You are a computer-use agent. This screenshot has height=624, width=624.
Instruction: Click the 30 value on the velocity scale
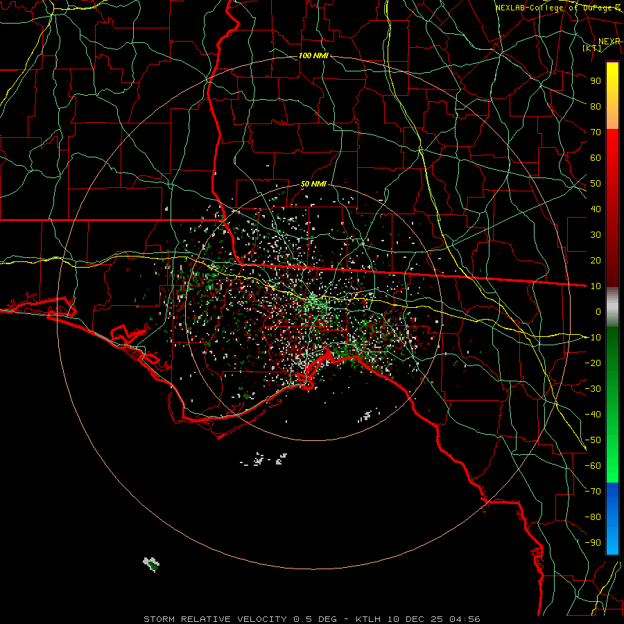point(596,235)
